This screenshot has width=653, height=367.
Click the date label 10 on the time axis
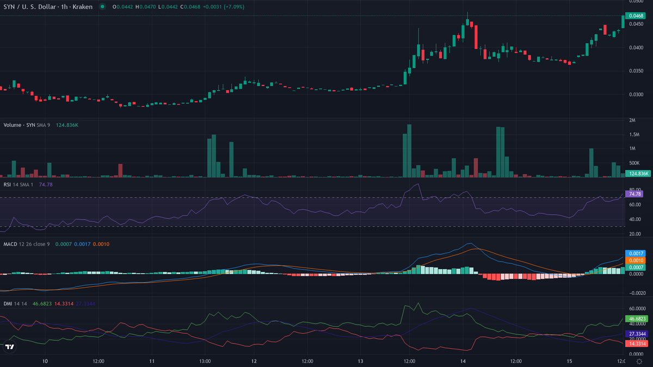click(x=45, y=361)
